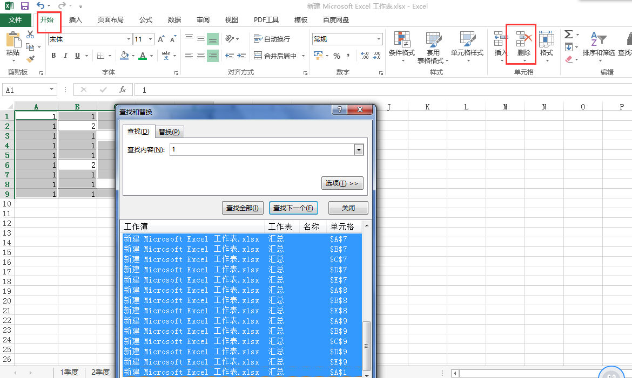Screen dimensions: 632x378
Task: Switch to the 开始 Home tab
Action: click(47, 19)
